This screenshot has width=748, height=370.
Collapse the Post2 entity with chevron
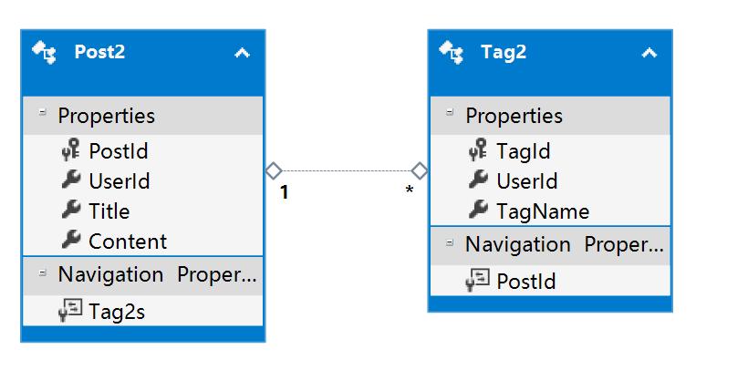pos(242,53)
